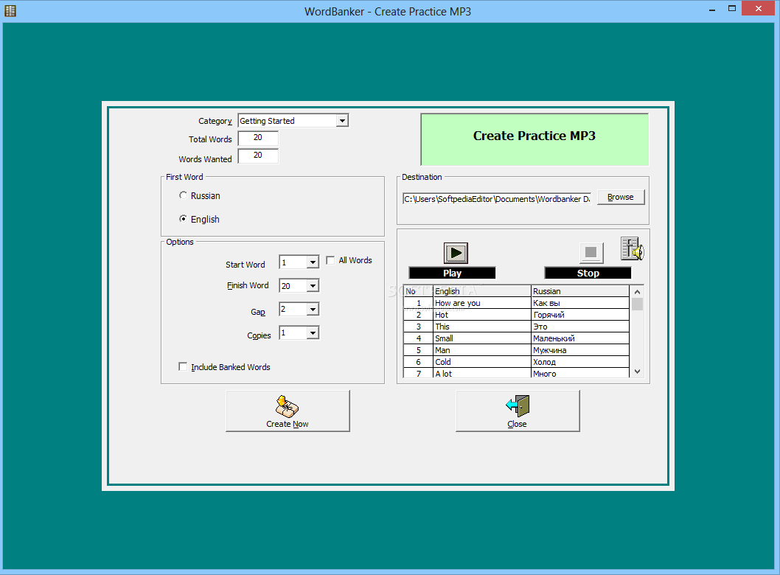Click the Stop square icon
Image resolution: width=780 pixels, height=575 pixels.
pyautogui.click(x=591, y=253)
